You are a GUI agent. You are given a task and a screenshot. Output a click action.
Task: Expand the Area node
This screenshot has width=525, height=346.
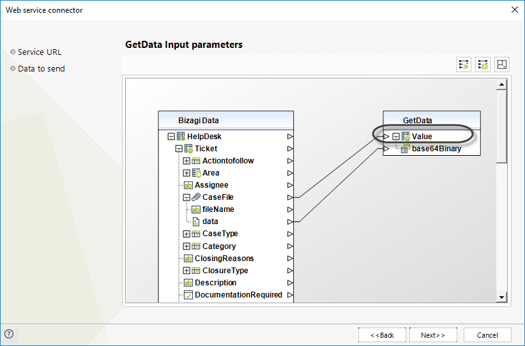click(x=186, y=173)
